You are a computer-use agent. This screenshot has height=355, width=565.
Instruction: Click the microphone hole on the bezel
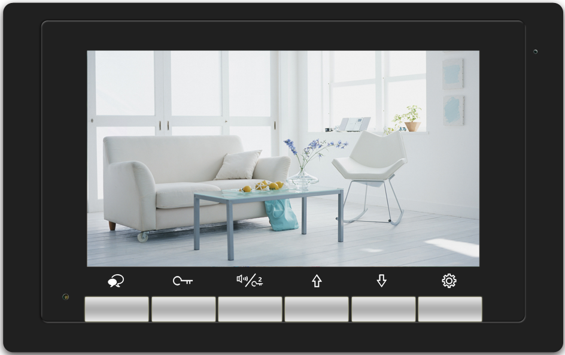(x=535, y=52)
